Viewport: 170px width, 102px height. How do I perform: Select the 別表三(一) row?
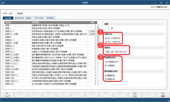click(x=51, y=31)
